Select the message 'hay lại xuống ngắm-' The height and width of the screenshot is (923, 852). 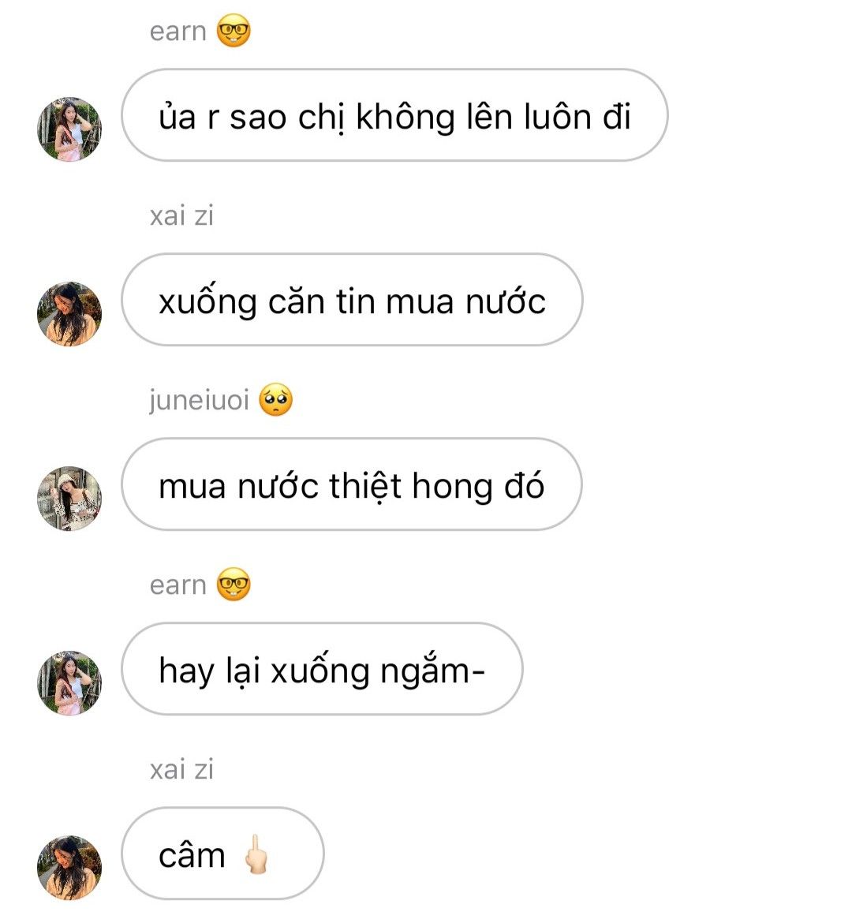click(x=322, y=669)
